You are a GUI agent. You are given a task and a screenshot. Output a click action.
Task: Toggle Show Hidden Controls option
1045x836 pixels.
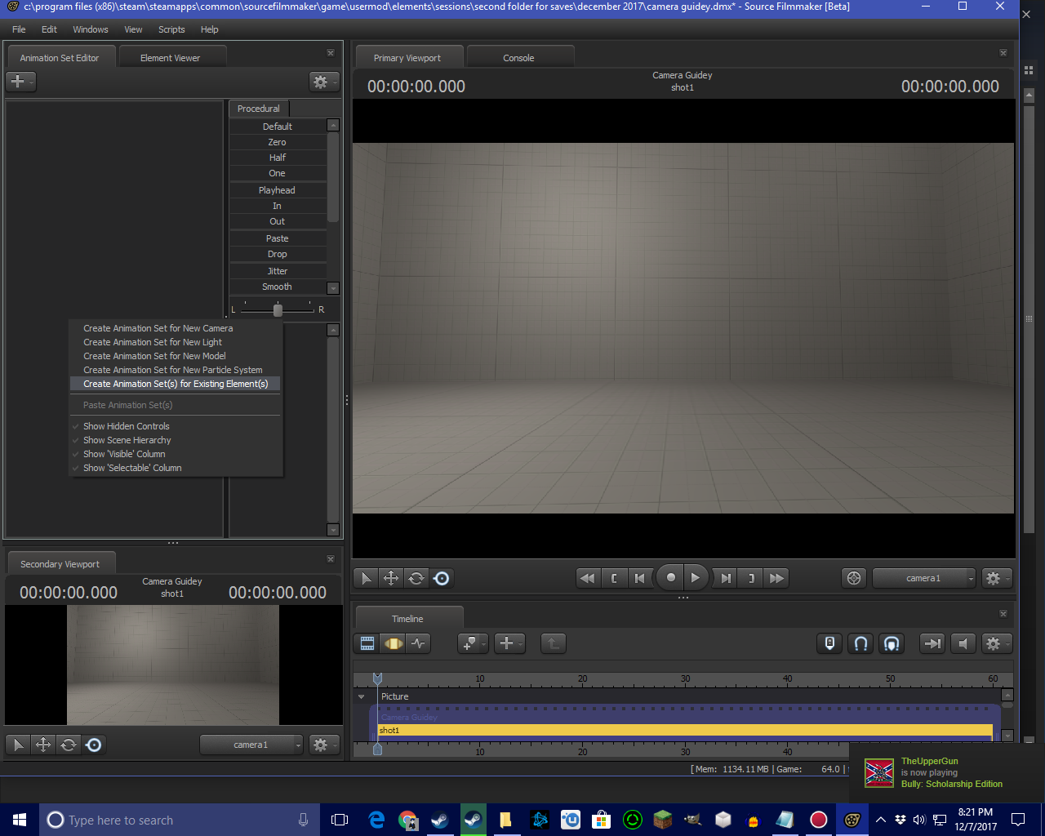(126, 426)
